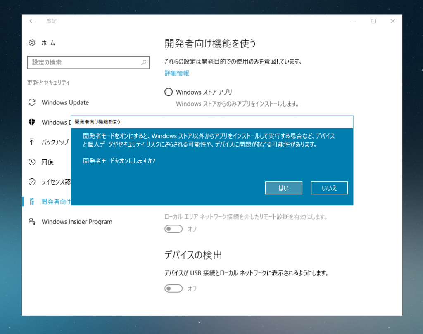Viewport: 423px width, 334px height.
Task: Turn on the デバイスの検出 toggle
Action: 173,288
